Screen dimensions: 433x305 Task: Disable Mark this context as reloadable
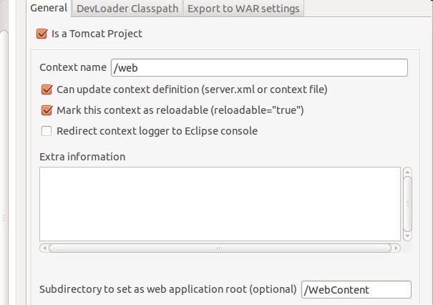pos(47,110)
